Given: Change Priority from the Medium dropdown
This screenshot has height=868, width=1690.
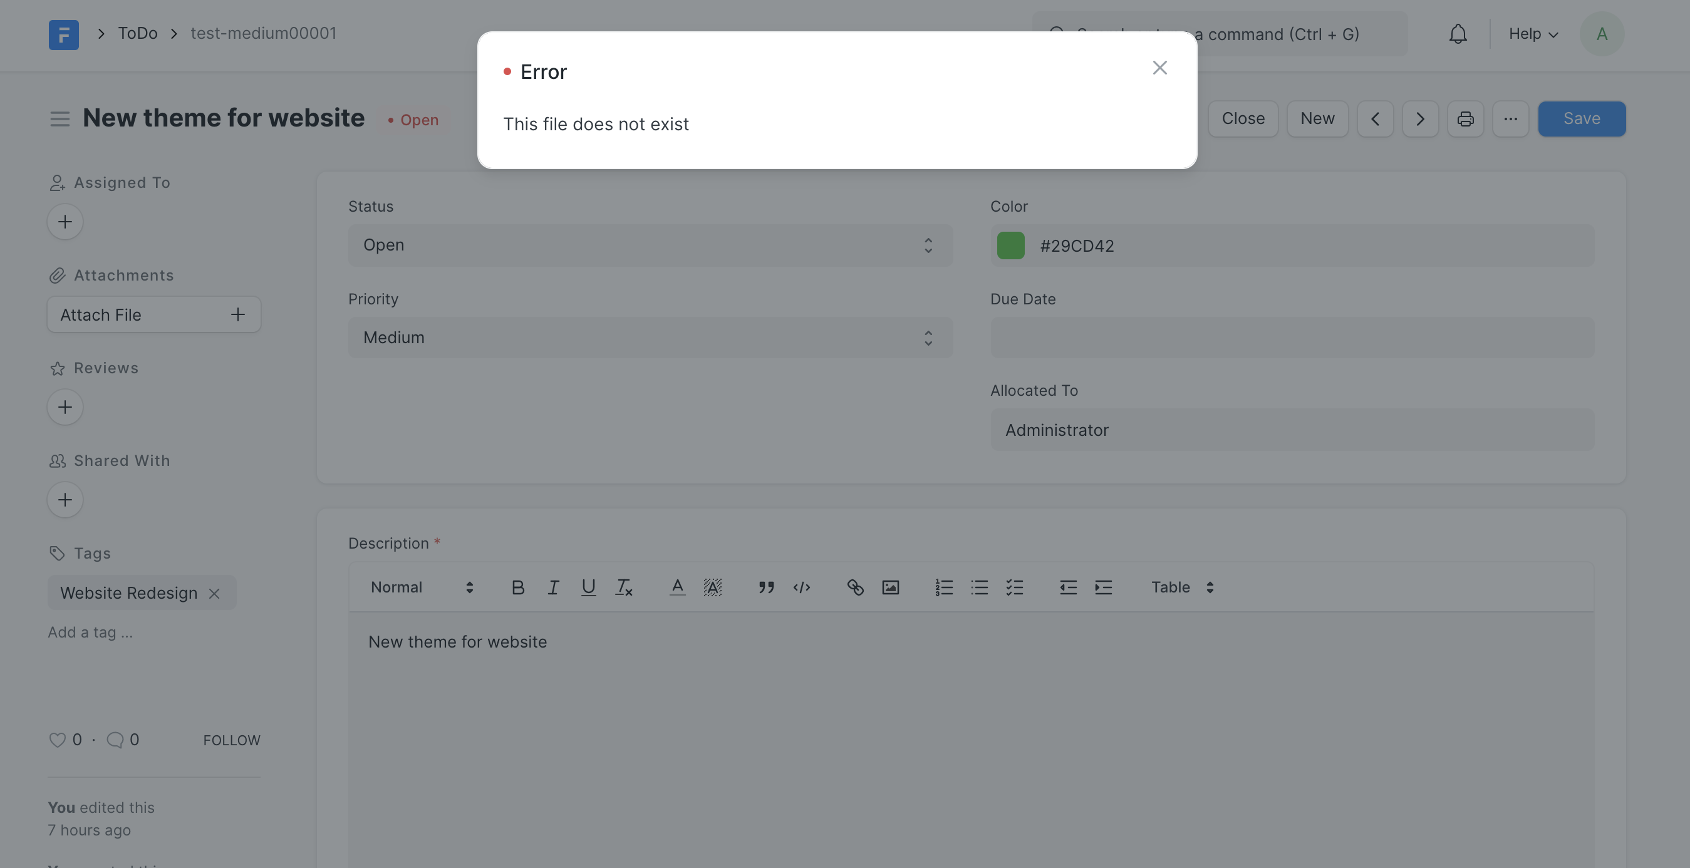Looking at the screenshot, I should [x=650, y=337].
